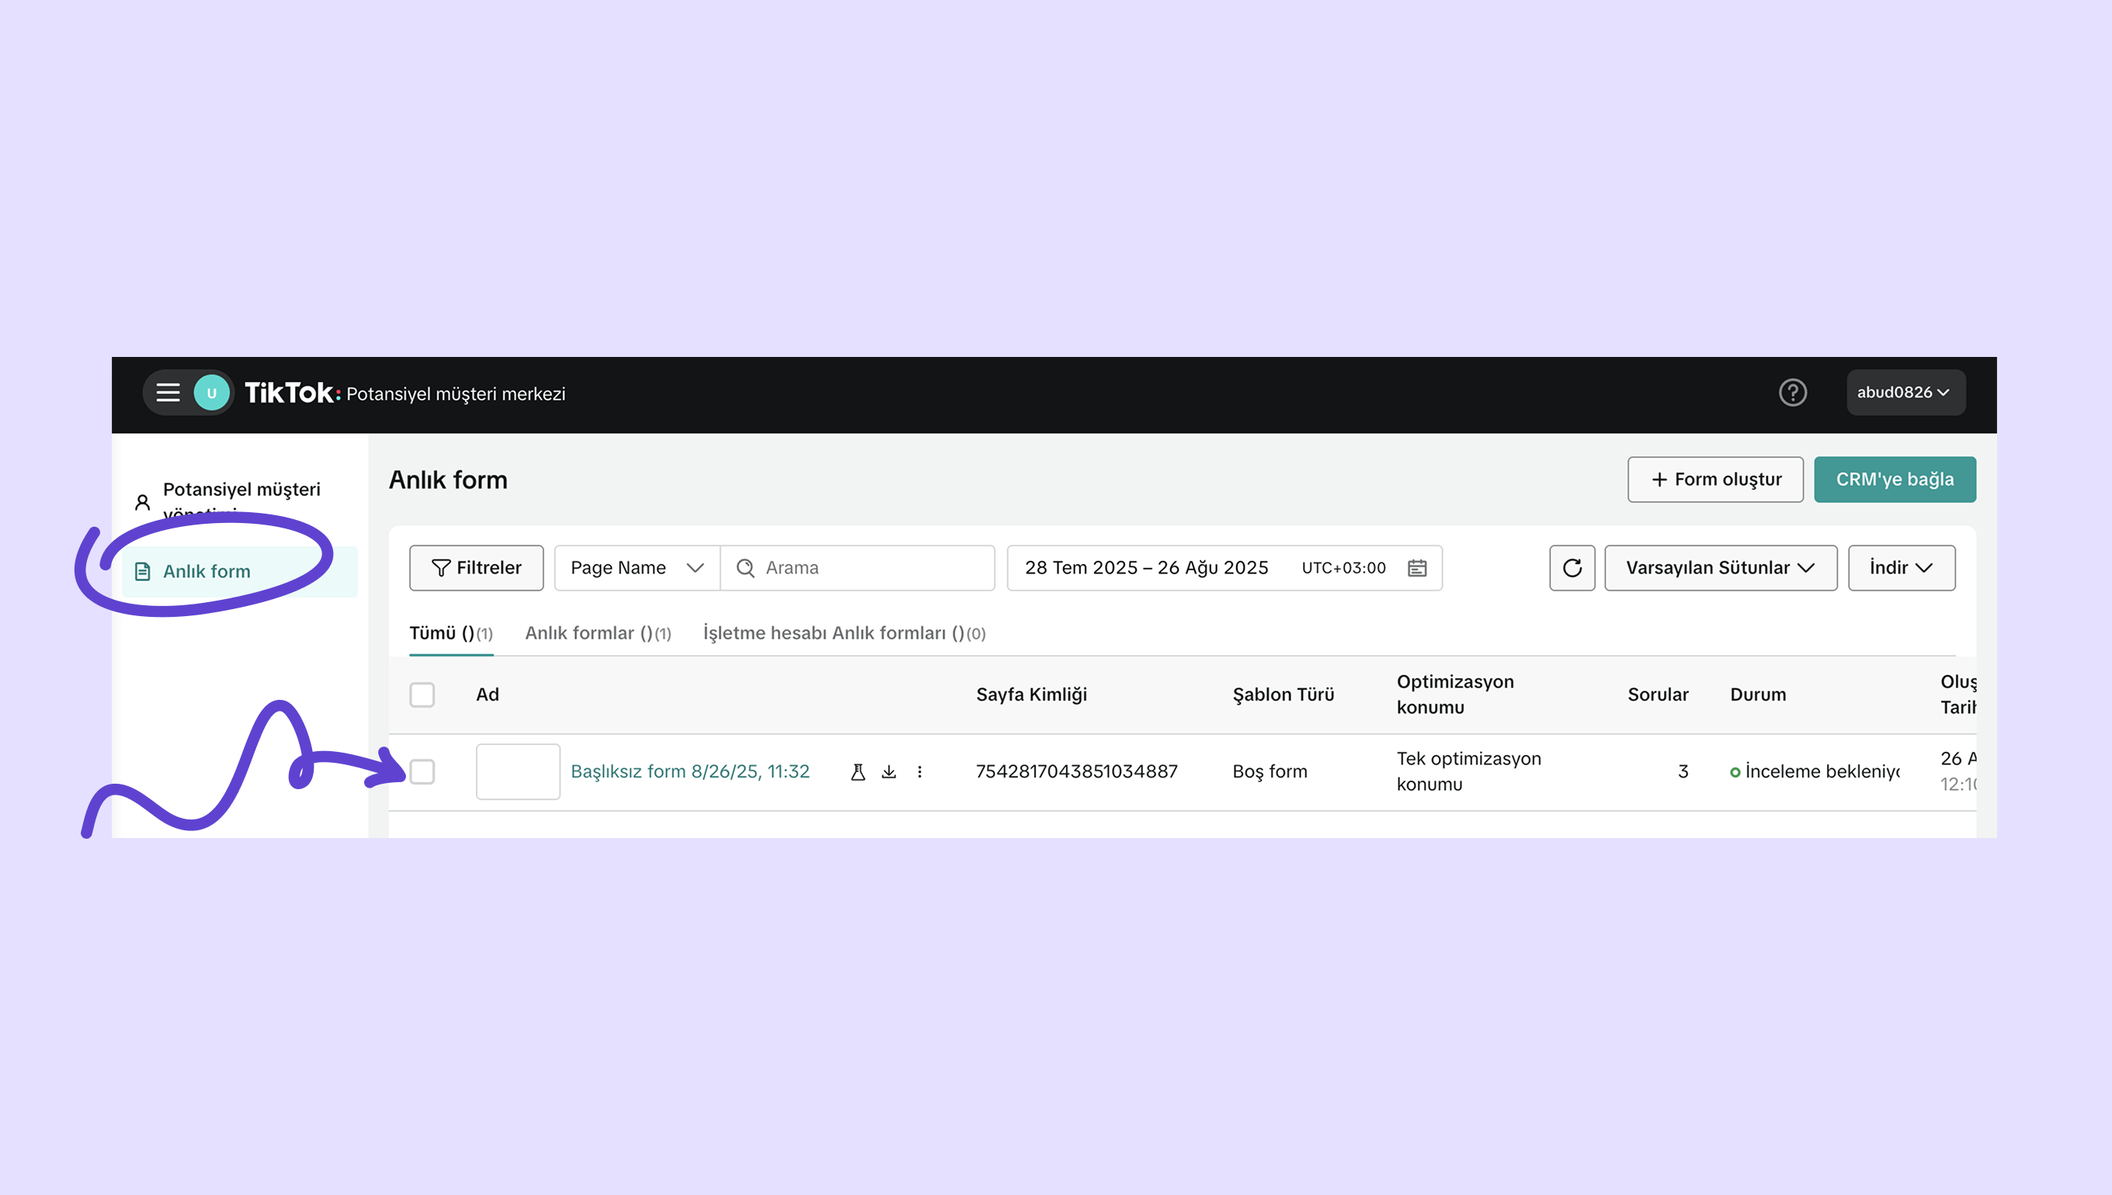Click page ID 7542817043851034887
2112x1195 pixels.
(1076, 771)
